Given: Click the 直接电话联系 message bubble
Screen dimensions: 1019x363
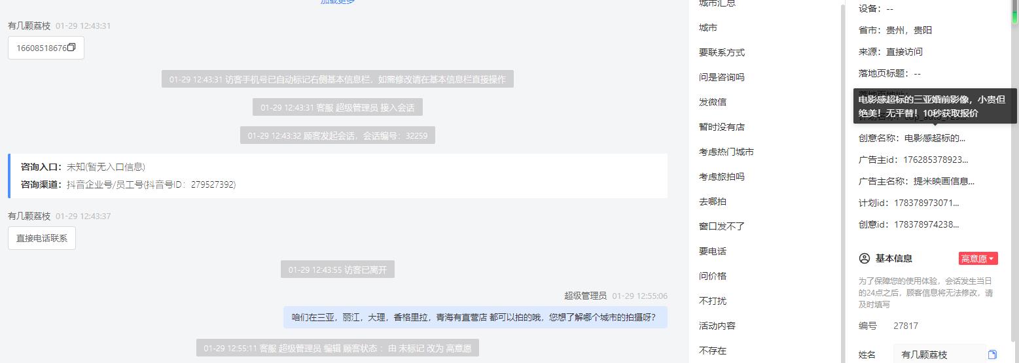Looking at the screenshot, I should pos(42,238).
